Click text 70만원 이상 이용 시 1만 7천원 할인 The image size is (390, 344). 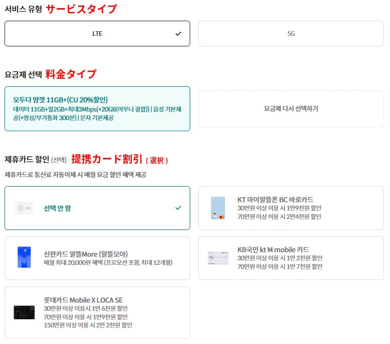point(280,267)
